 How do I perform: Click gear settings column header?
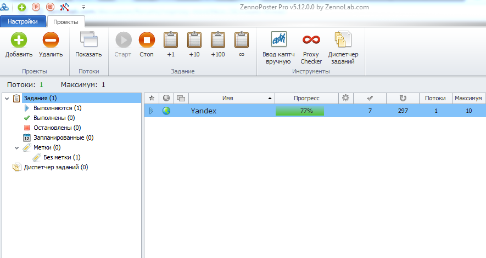pyautogui.click(x=345, y=98)
